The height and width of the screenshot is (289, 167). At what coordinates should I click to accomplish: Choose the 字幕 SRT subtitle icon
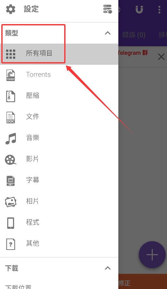(x=11, y=181)
